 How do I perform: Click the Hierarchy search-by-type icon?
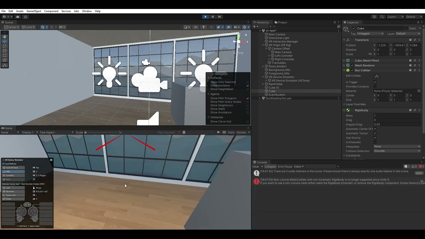(338, 27)
